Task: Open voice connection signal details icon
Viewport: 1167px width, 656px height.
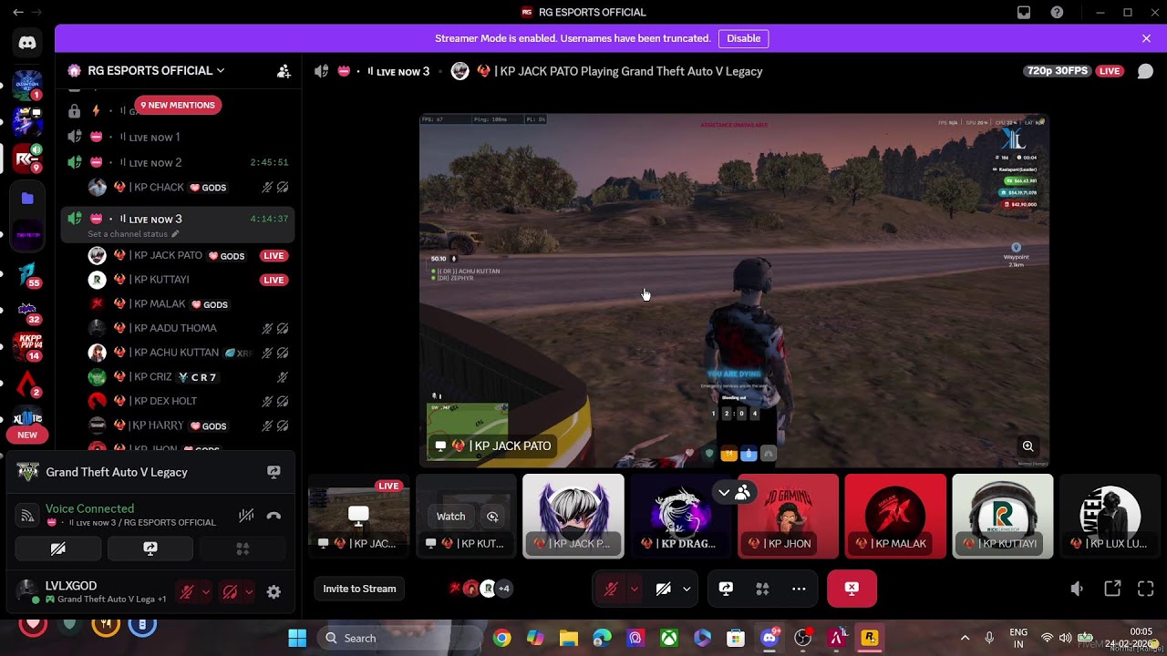Action: point(27,516)
